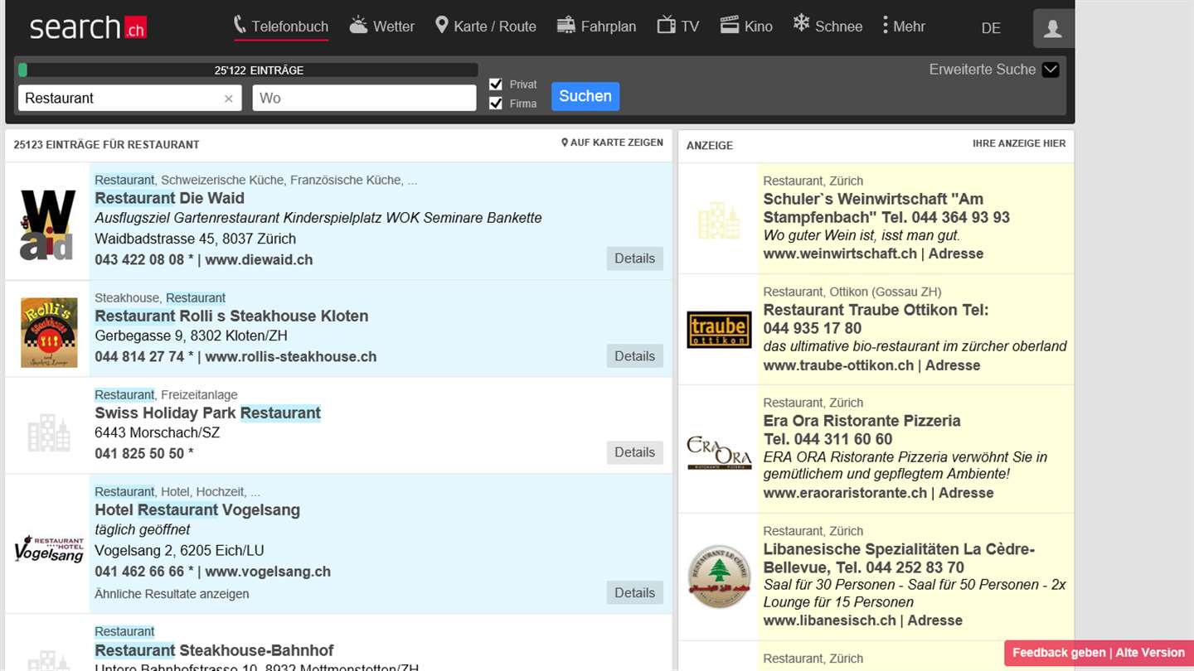Image resolution: width=1194 pixels, height=671 pixels.
Task: Open Swiss Holiday Park Restaurant title
Action: (207, 413)
